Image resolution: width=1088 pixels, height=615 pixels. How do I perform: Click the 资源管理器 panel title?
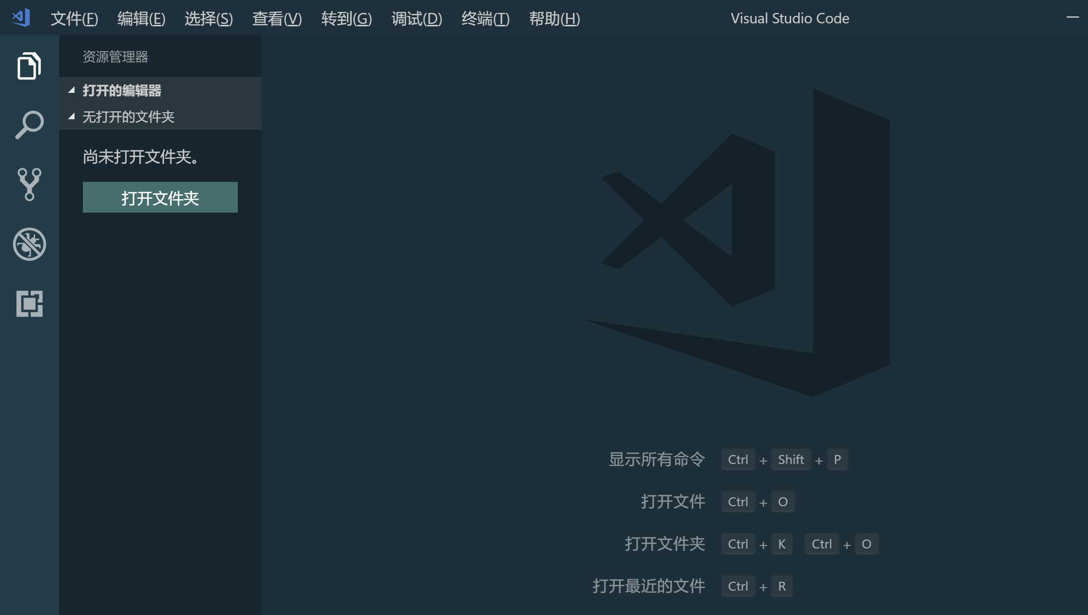(x=115, y=57)
